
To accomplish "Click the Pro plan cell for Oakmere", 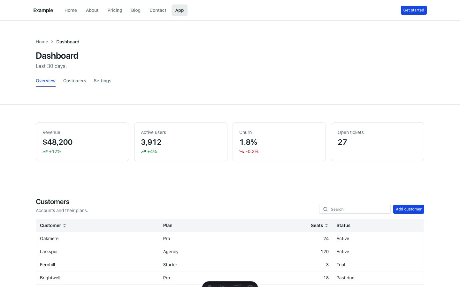I will [x=167, y=239].
